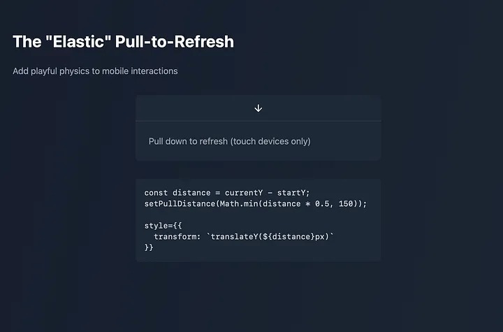Click the ${distance} placeholder in the code
This screenshot has width=503, height=332.
[x=289, y=237]
